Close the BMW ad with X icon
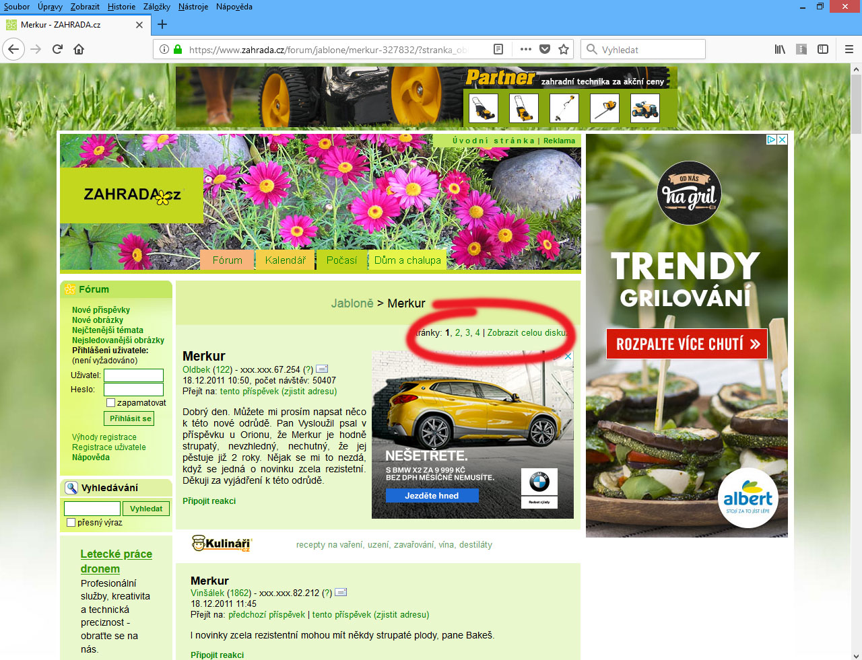 click(568, 356)
